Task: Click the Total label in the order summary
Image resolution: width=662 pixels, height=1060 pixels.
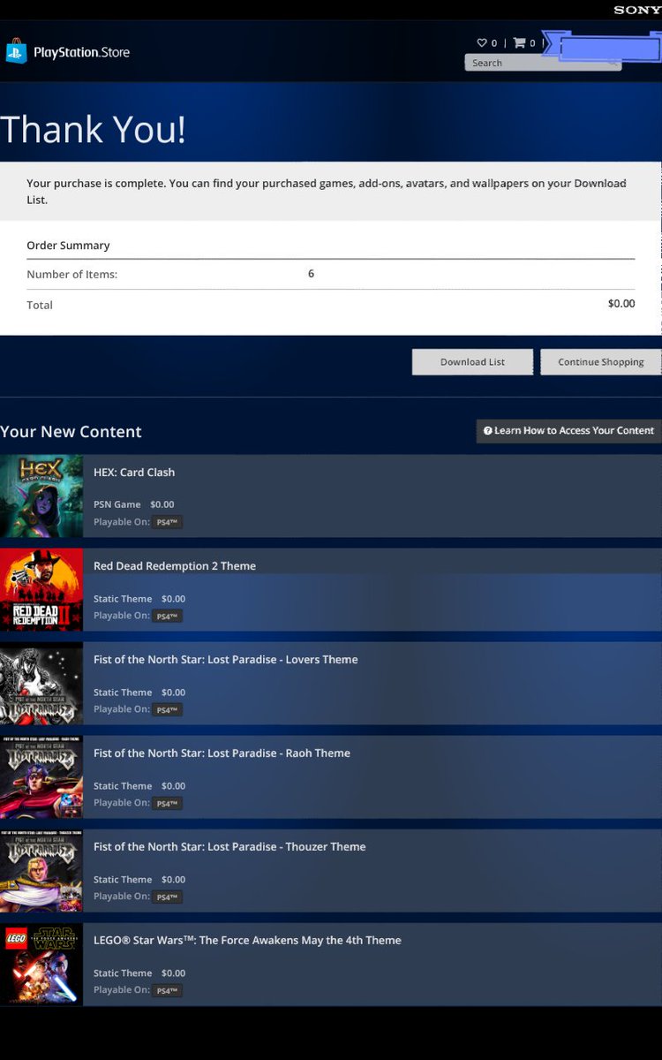Action: point(40,305)
